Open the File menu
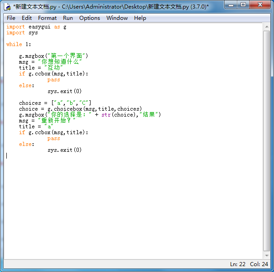Viewport: 274px width, 272px height. (11, 18)
